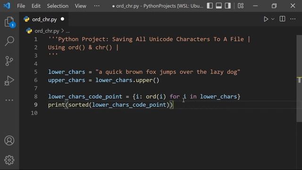
Task: Run the Python file
Action: (x=266, y=19)
